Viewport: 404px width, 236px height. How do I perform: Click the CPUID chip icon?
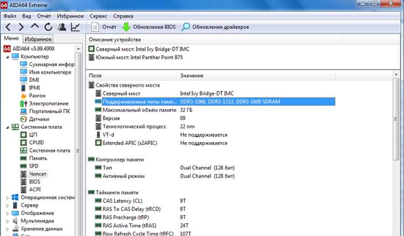(x=24, y=142)
